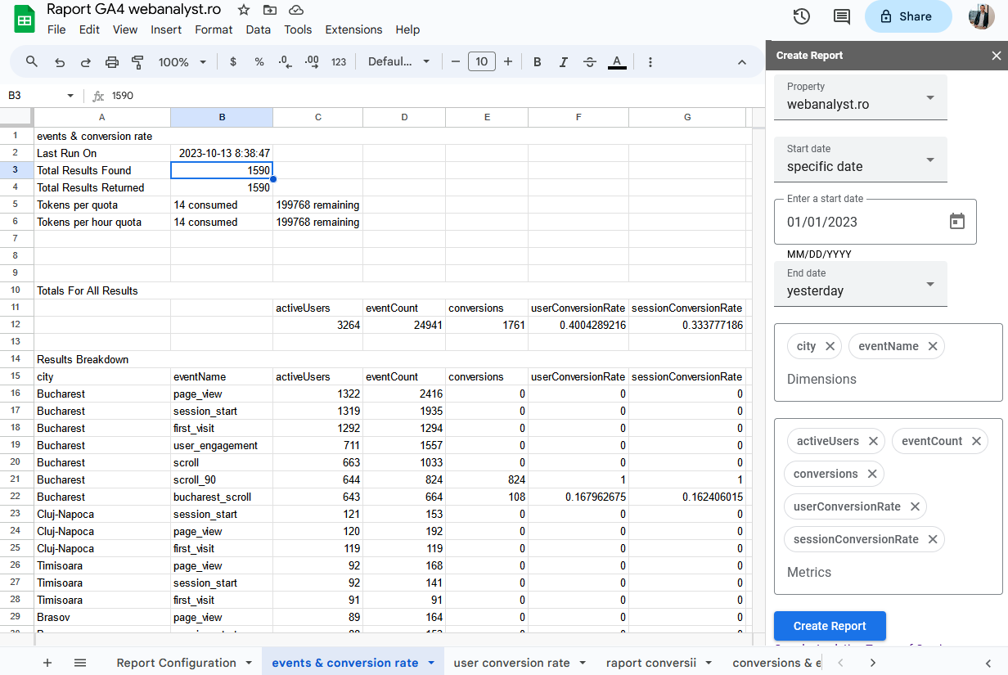Viewport: 1008px width, 675px height.
Task: Increase decimal places
Action: (x=311, y=61)
